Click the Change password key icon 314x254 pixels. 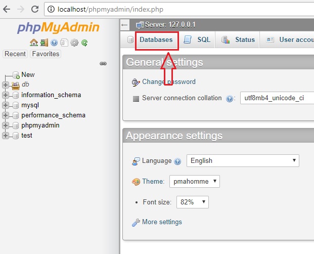(136, 82)
